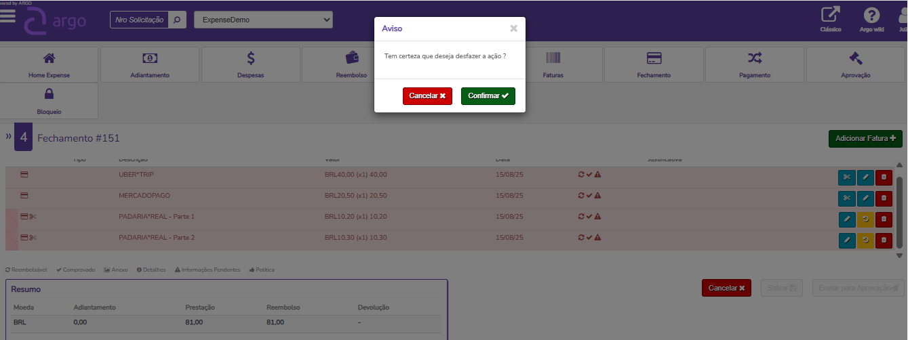908x340 pixels.
Task: Open the Adiantamento menu tile
Action: pos(150,64)
